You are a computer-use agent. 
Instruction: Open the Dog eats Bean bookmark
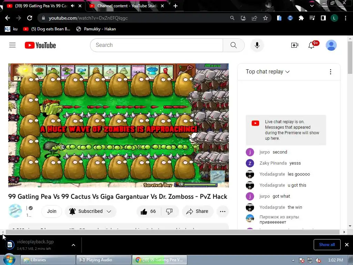click(47, 29)
